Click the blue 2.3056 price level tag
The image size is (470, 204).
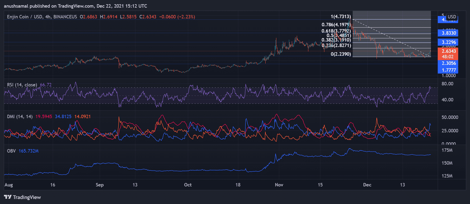pos(449,63)
